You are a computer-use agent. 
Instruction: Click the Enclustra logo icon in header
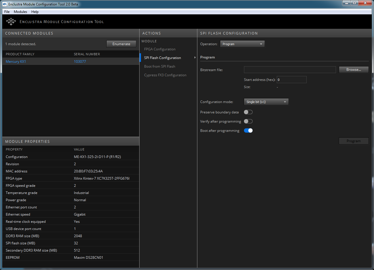[11, 22]
